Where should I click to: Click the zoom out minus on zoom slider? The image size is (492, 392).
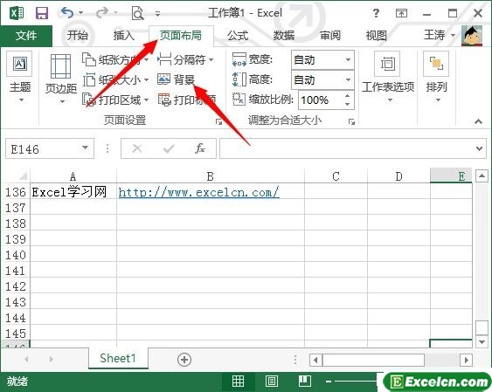(x=329, y=382)
